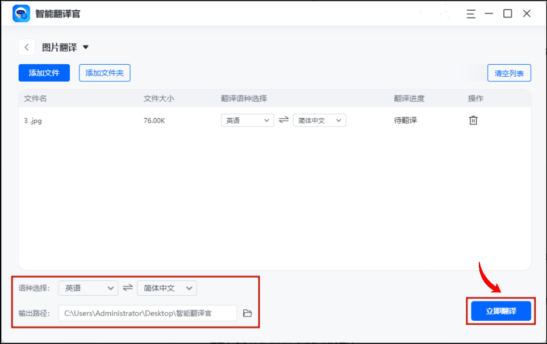The width and height of the screenshot is (547, 344).
Task: Swap languages in the 3.jpg row
Action: pyautogui.click(x=283, y=120)
